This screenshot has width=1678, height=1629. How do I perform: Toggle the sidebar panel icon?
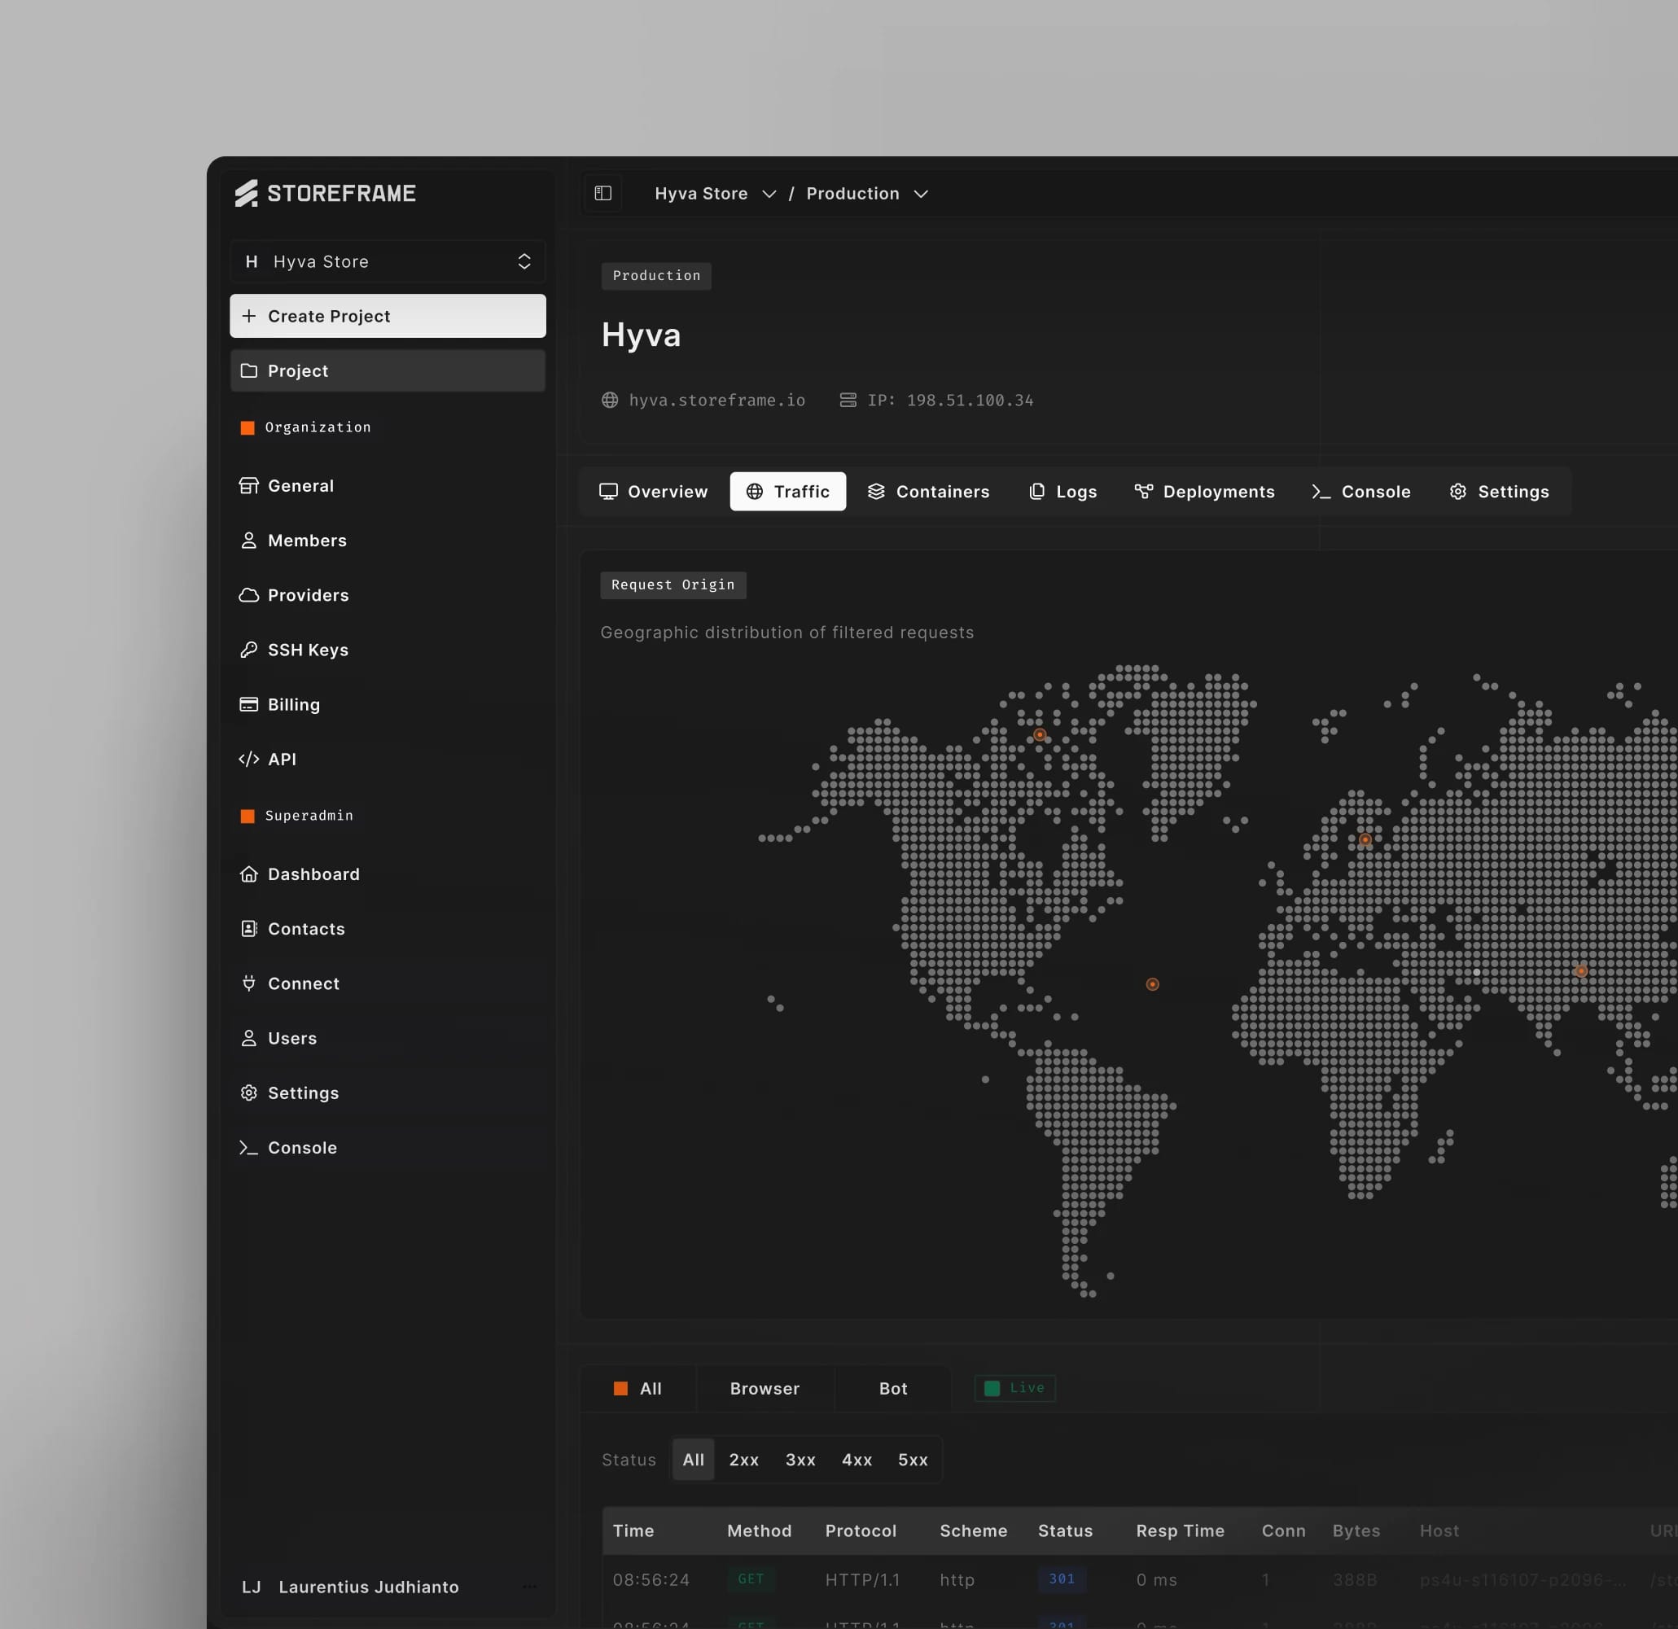coord(602,194)
